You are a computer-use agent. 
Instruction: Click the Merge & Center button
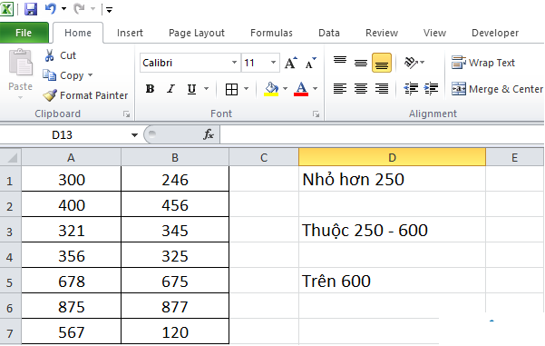click(x=497, y=89)
